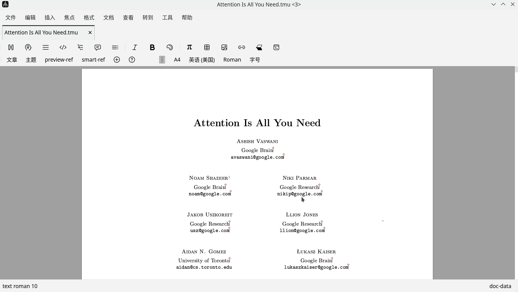Open the color palette icon
This screenshot has height=292, width=518.
click(x=169, y=47)
